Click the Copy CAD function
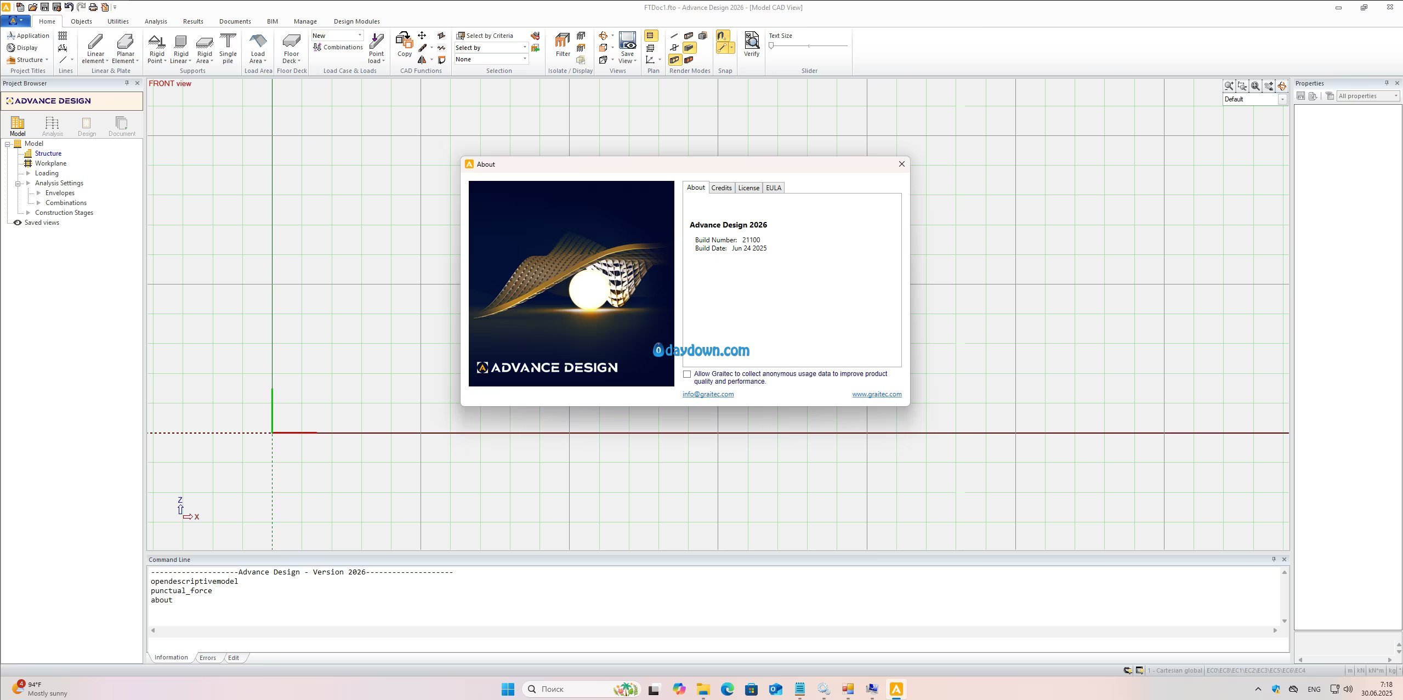 point(405,45)
